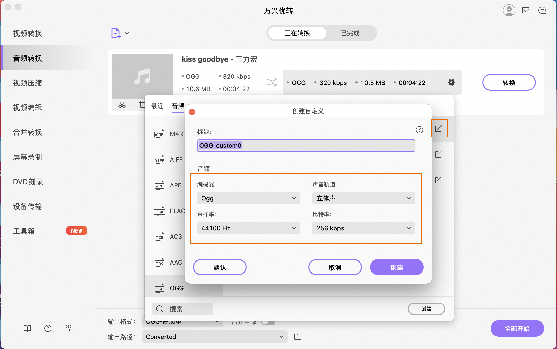Open the 采样率 44100 Hz dropdown
The width and height of the screenshot is (557, 349).
tap(248, 228)
